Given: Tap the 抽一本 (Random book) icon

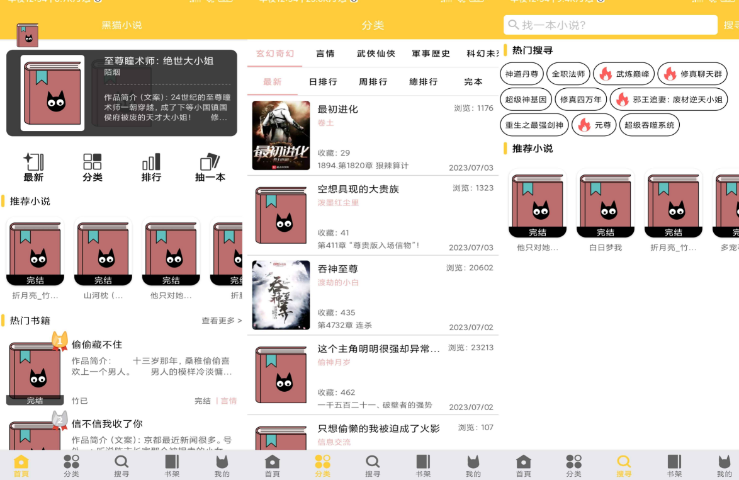Looking at the screenshot, I should (210, 167).
